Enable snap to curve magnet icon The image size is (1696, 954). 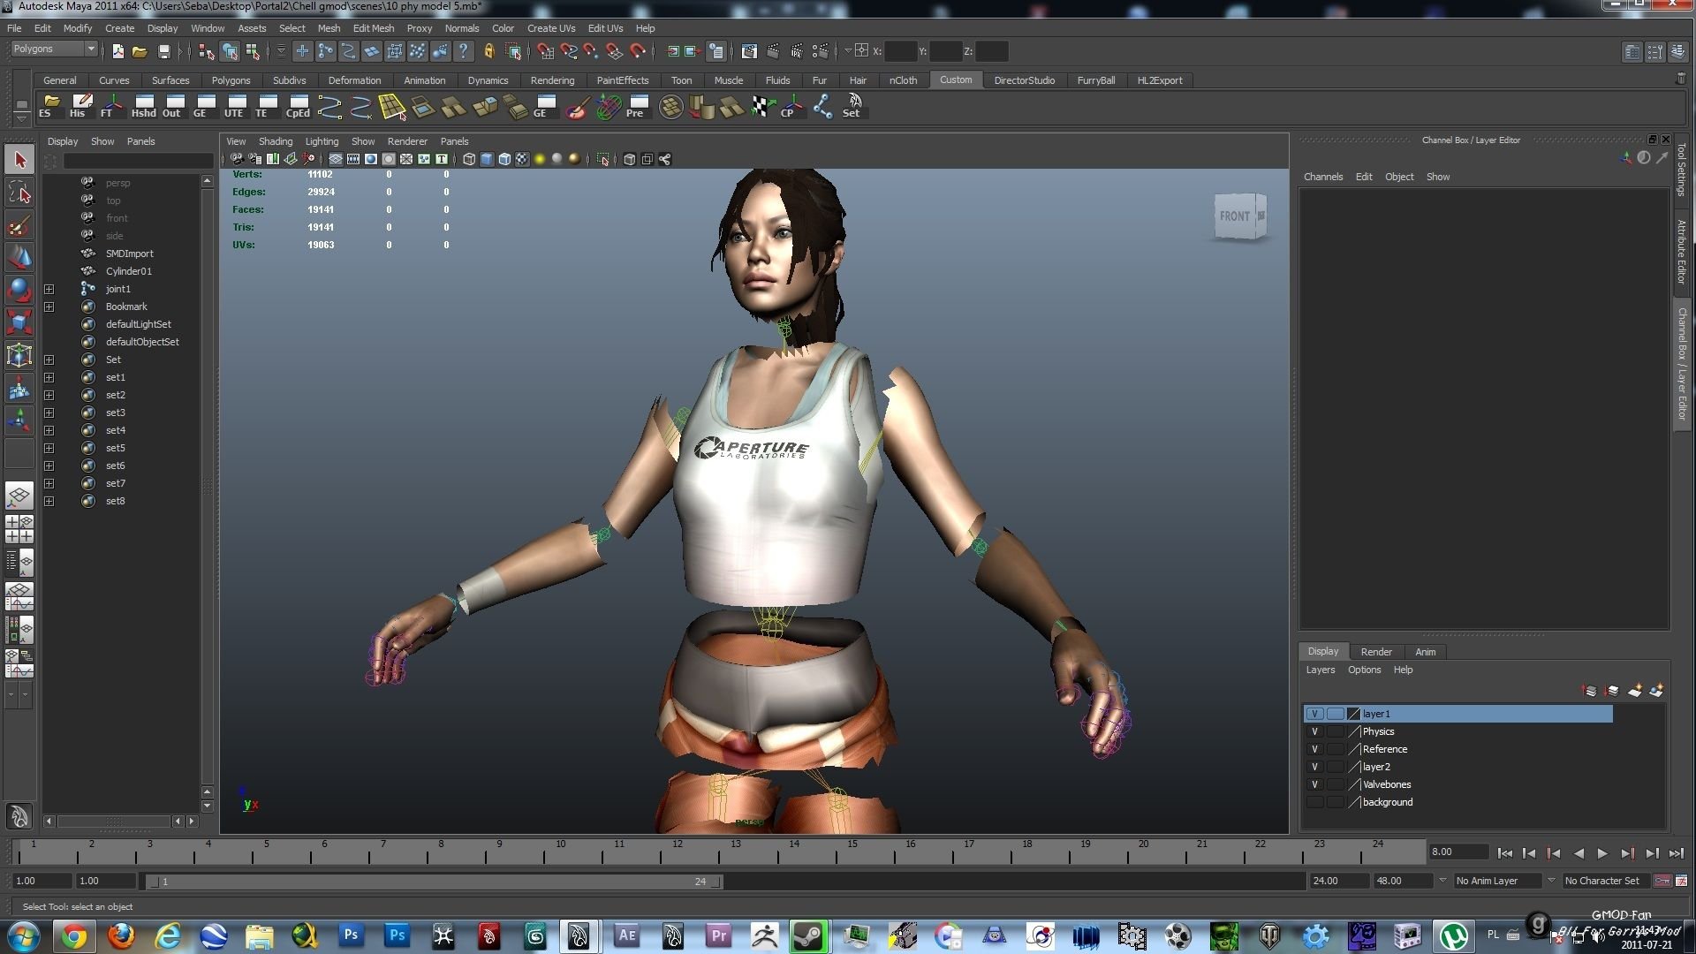coord(568,51)
